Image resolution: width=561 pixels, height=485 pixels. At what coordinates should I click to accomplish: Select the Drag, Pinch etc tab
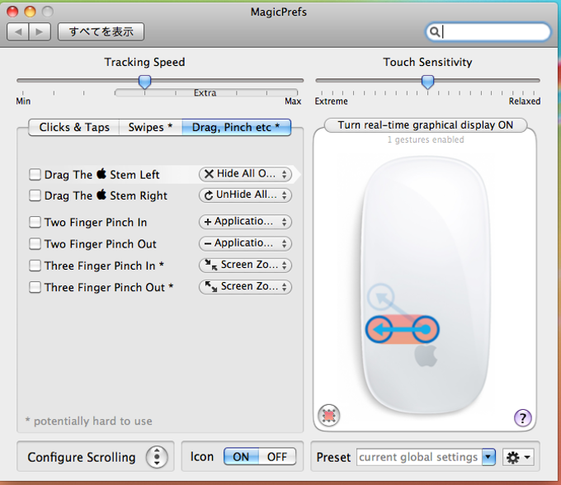pos(237,127)
